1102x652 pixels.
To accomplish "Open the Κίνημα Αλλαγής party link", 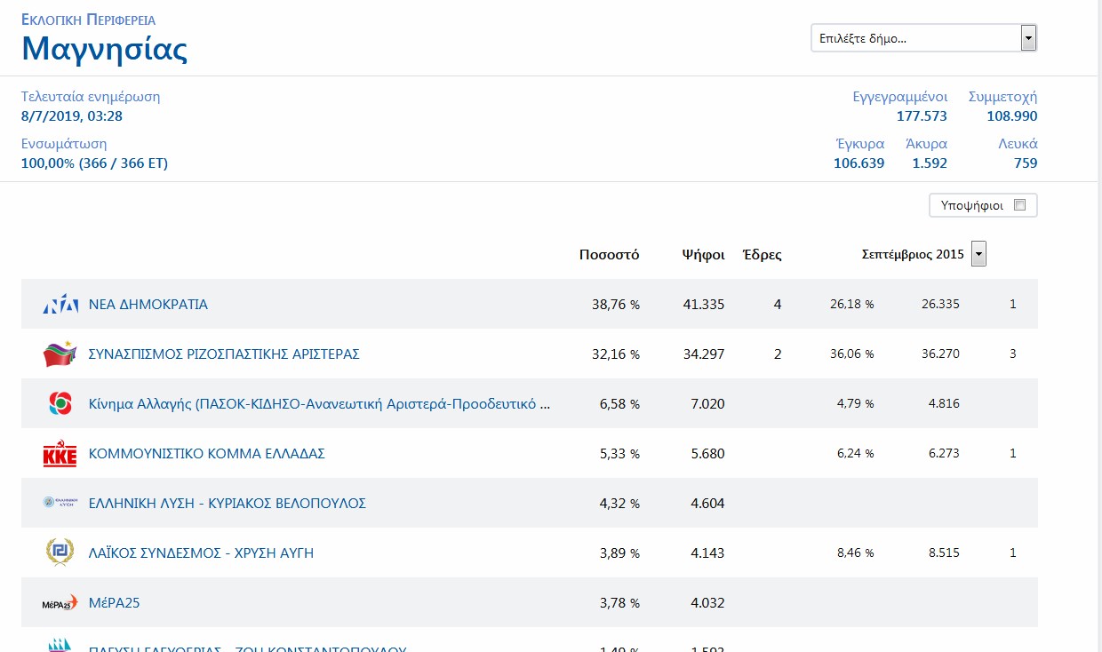I will (320, 404).
